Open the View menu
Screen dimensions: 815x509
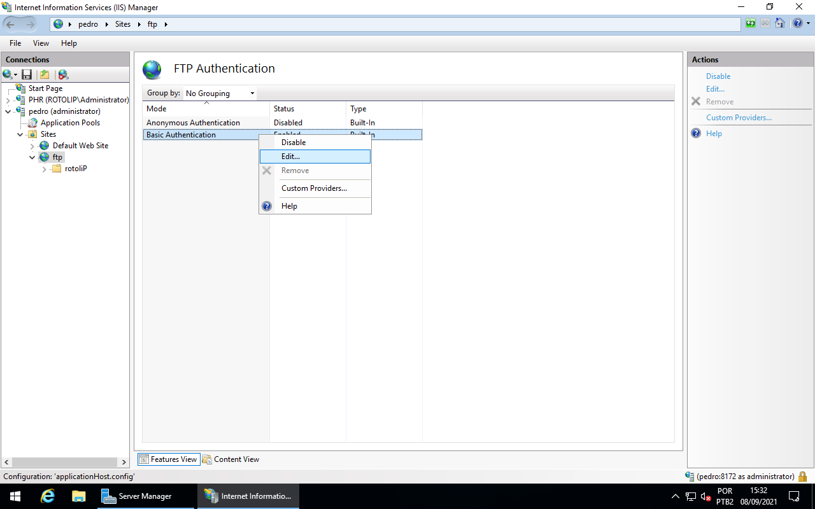[x=41, y=43]
